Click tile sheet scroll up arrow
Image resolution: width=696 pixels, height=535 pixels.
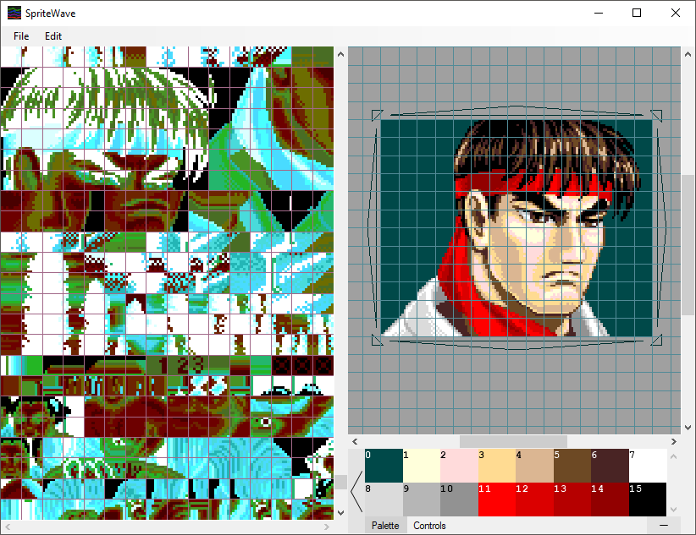pyautogui.click(x=341, y=54)
